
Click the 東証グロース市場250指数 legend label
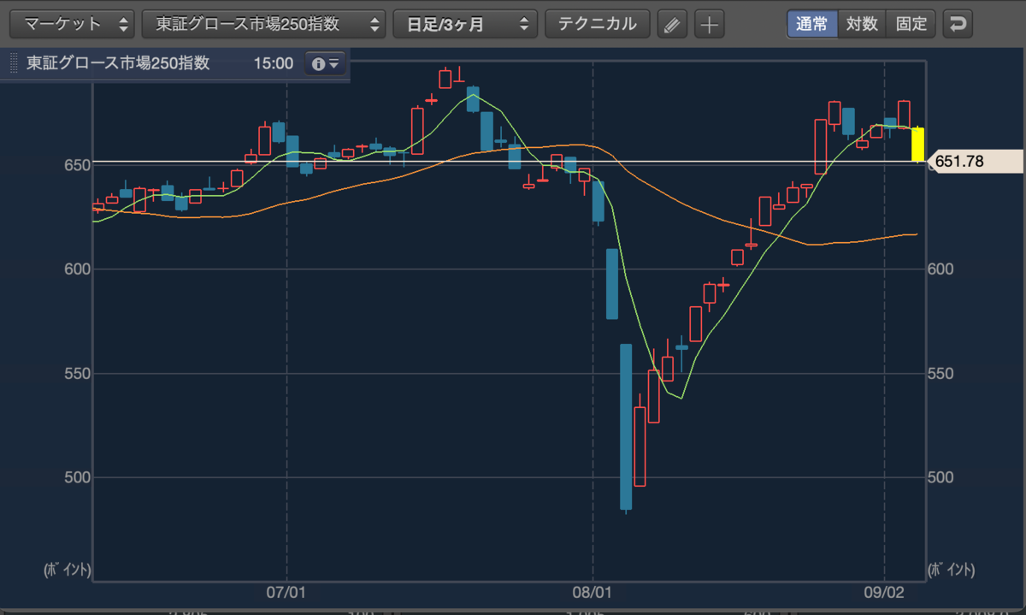[118, 64]
